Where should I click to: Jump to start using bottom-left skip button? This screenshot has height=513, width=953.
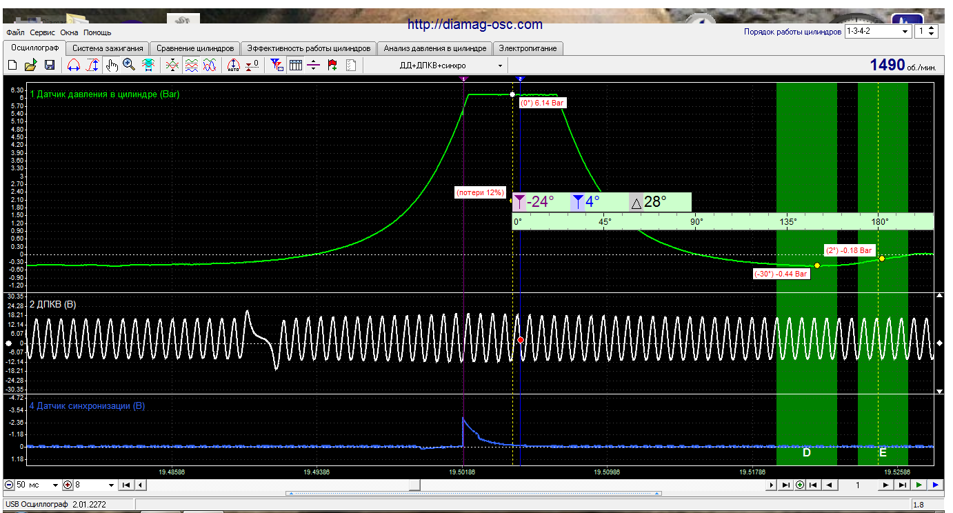pyautogui.click(x=126, y=485)
